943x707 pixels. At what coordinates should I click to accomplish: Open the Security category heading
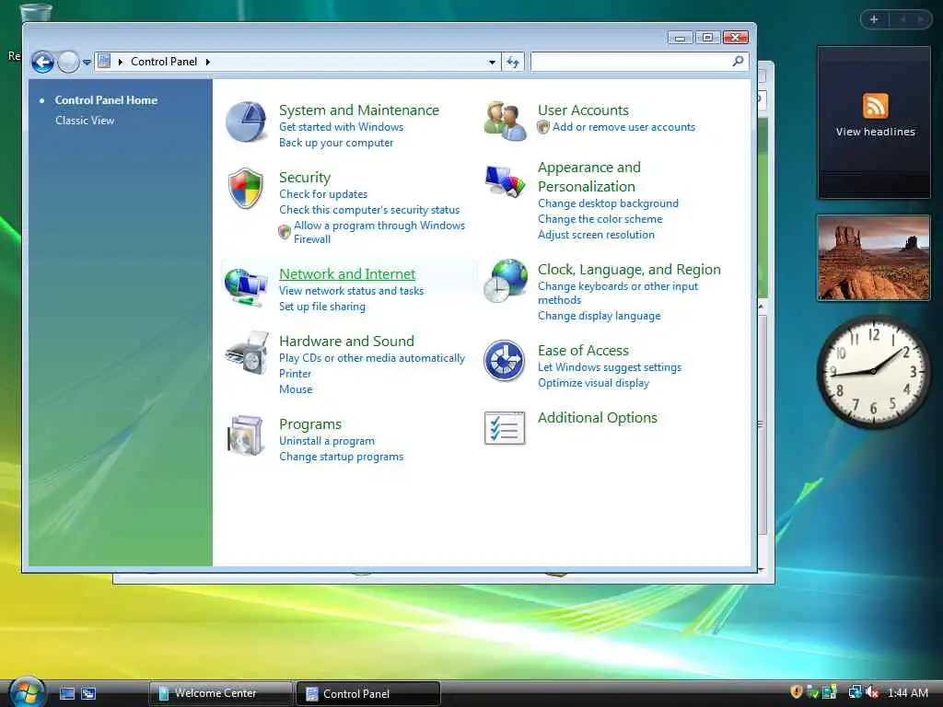pyautogui.click(x=305, y=178)
